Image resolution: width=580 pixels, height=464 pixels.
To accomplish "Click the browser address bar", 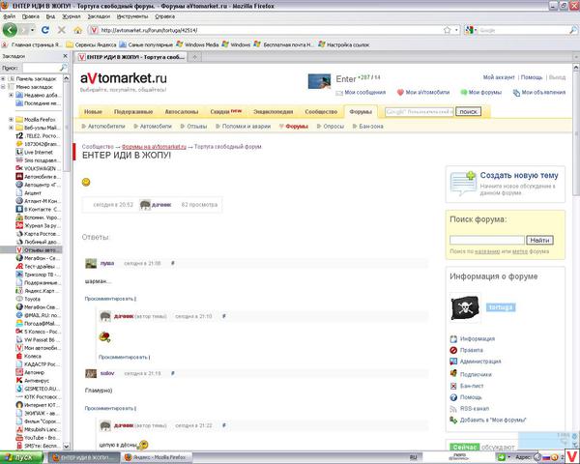I will (270, 30).
